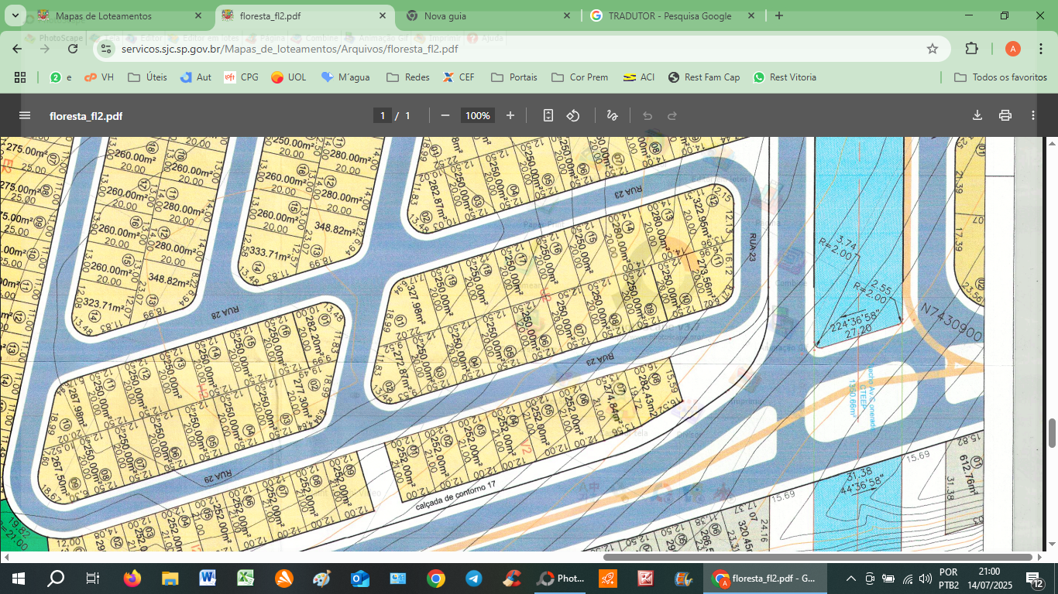The width and height of the screenshot is (1058, 594).
Task: Show hidden system tray icons
Action: [850, 579]
